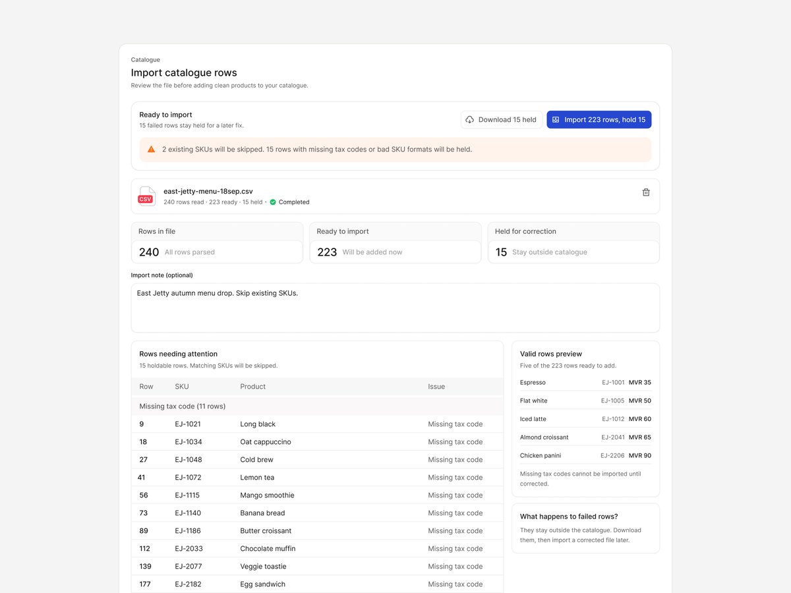Viewport: 791px width, 593px height.
Task: Click the CSV file type icon
Action: tap(146, 196)
